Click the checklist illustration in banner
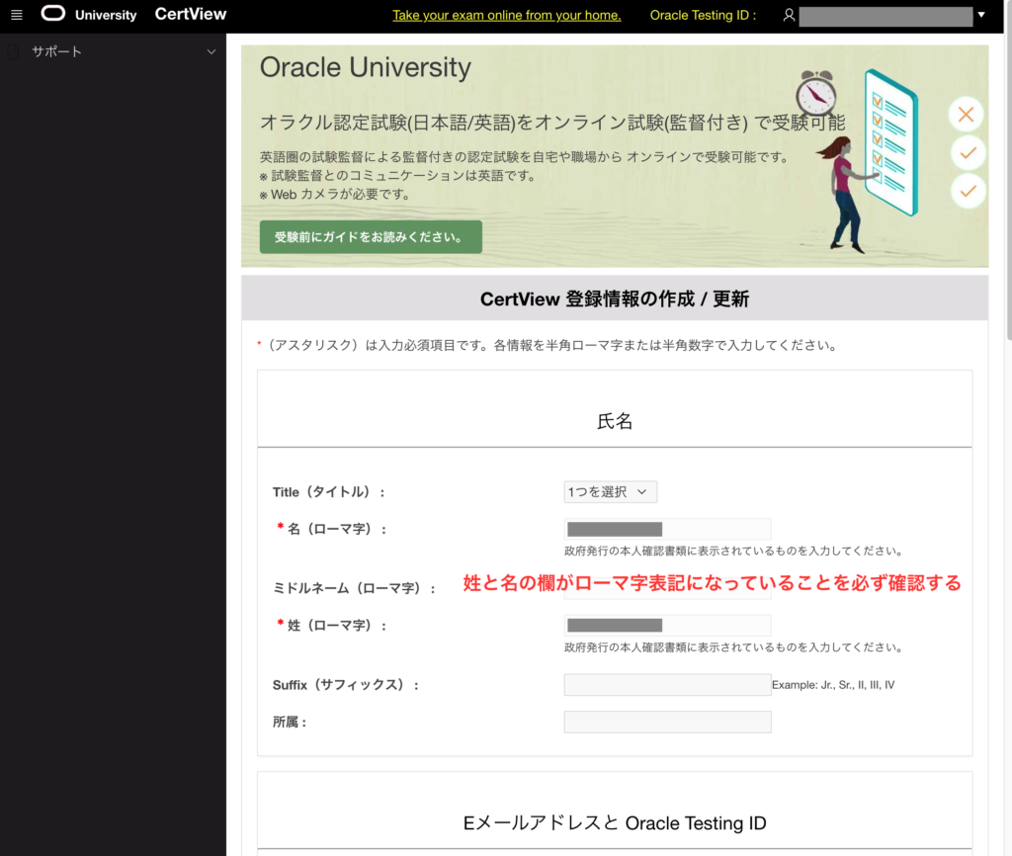Image resolution: width=1012 pixels, height=856 pixels. coord(888,138)
